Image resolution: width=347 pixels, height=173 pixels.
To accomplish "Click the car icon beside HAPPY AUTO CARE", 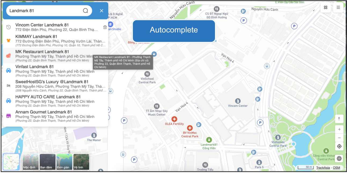I will pos(9,101).
